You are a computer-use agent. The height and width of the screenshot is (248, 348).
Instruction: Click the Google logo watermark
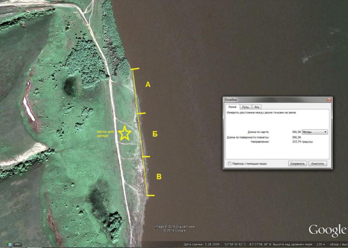327,230
